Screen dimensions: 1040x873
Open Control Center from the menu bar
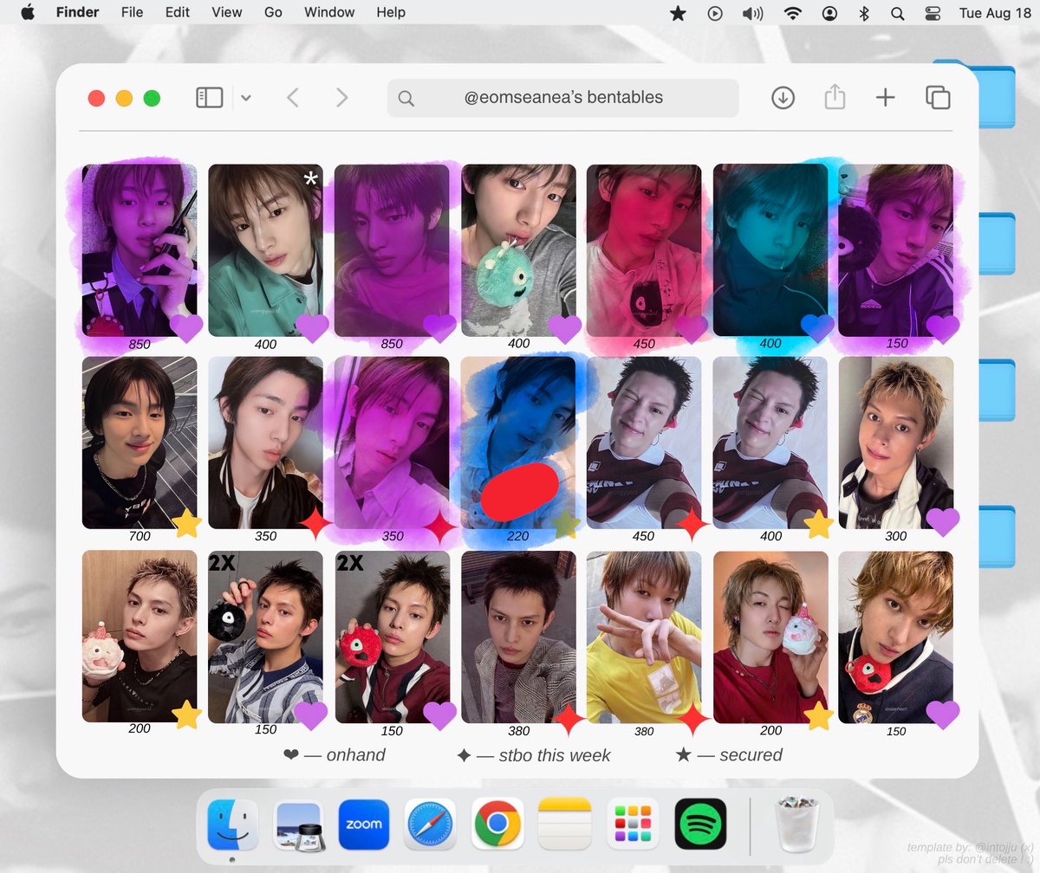[x=933, y=13]
